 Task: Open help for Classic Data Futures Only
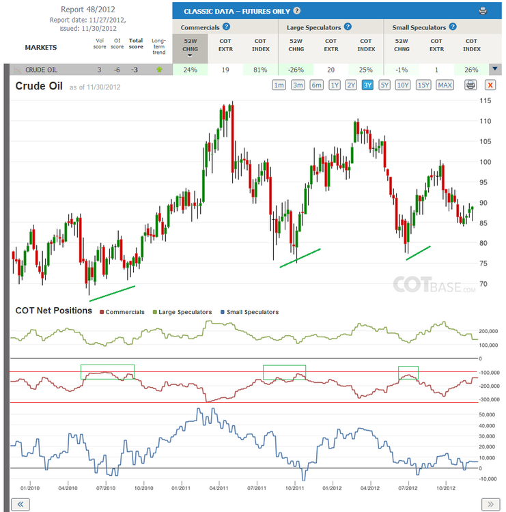click(296, 11)
